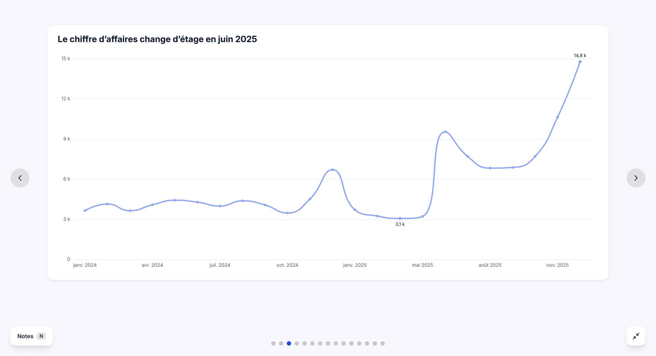The width and height of the screenshot is (656, 356).
Task: Click the juil. 2024 axis label
Action: [220, 265]
